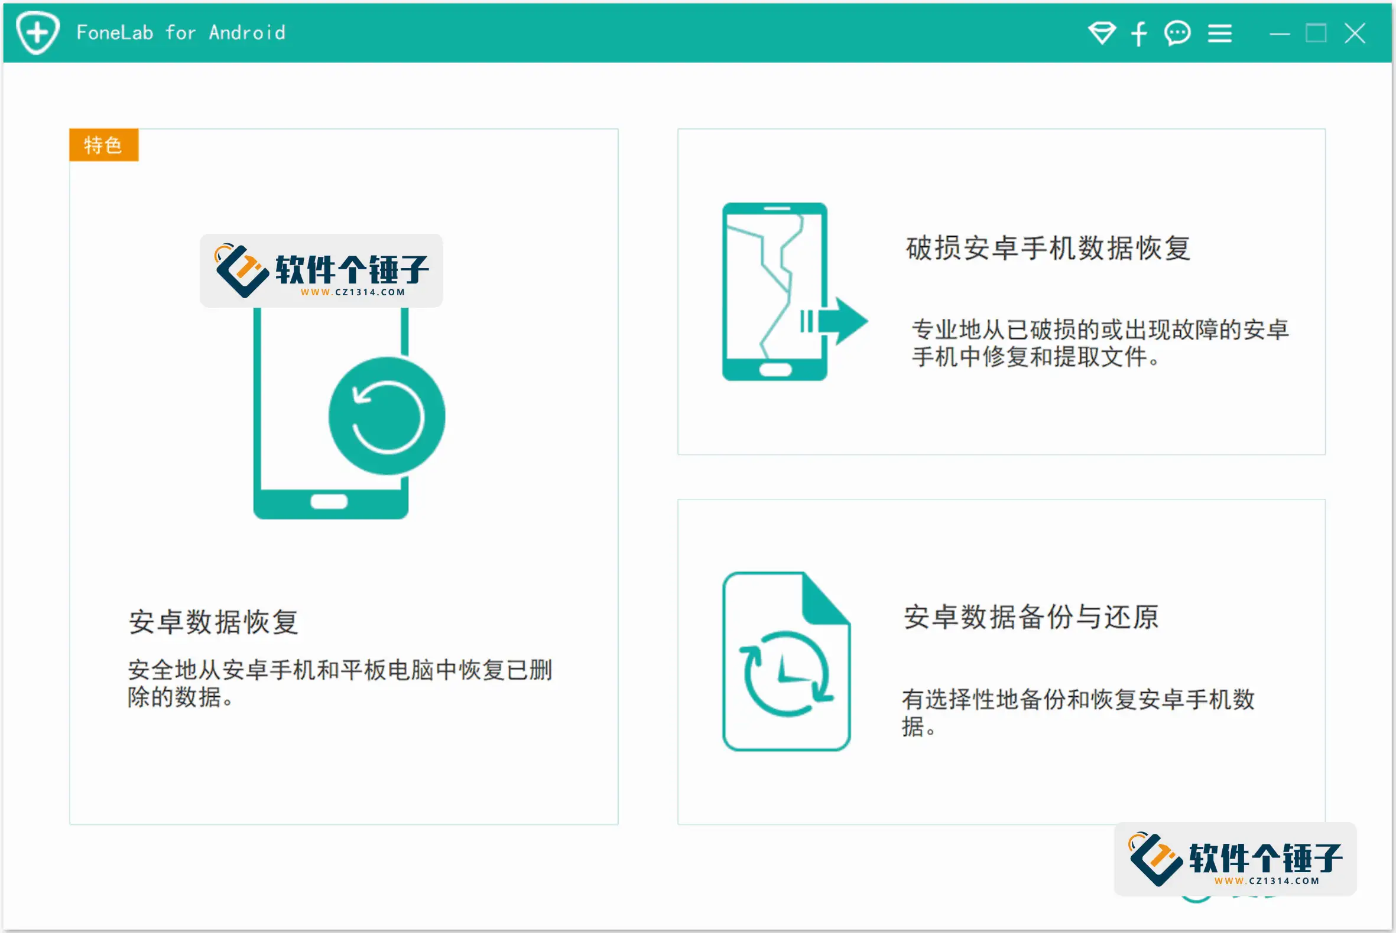The width and height of the screenshot is (1396, 933).
Task: Select the backup document with clock icon
Action: [786, 660]
